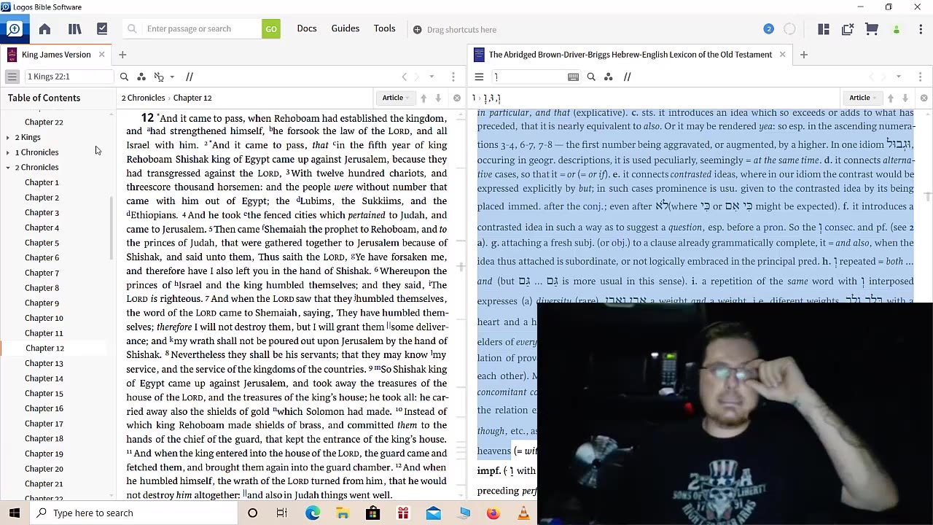
Task: Open the Docs menu
Action: 307,28
